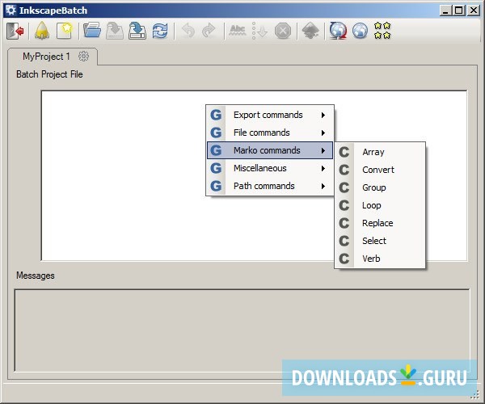Image resolution: width=485 pixels, height=404 pixels.
Task: Select Marko commands menu entry
Action: (270, 150)
